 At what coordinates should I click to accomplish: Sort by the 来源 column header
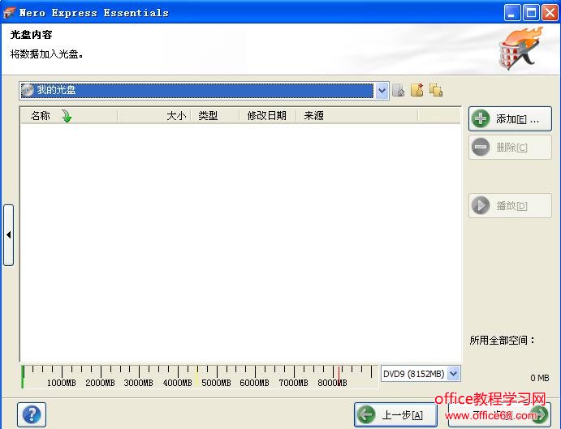(x=356, y=116)
